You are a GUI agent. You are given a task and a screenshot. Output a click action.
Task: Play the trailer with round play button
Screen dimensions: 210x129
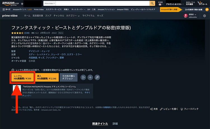(x=83, y=77)
